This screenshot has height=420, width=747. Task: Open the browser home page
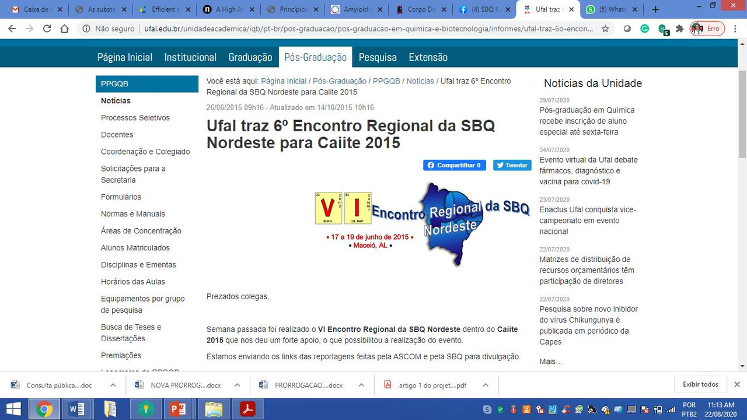pyautogui.click(x=64, y=29)
